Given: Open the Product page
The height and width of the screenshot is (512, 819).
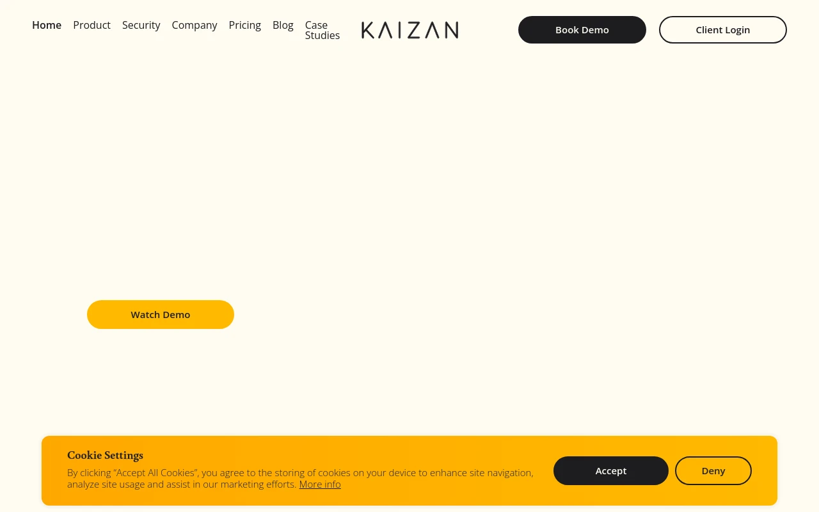Looking at the screenshot, I should point(91,25).
